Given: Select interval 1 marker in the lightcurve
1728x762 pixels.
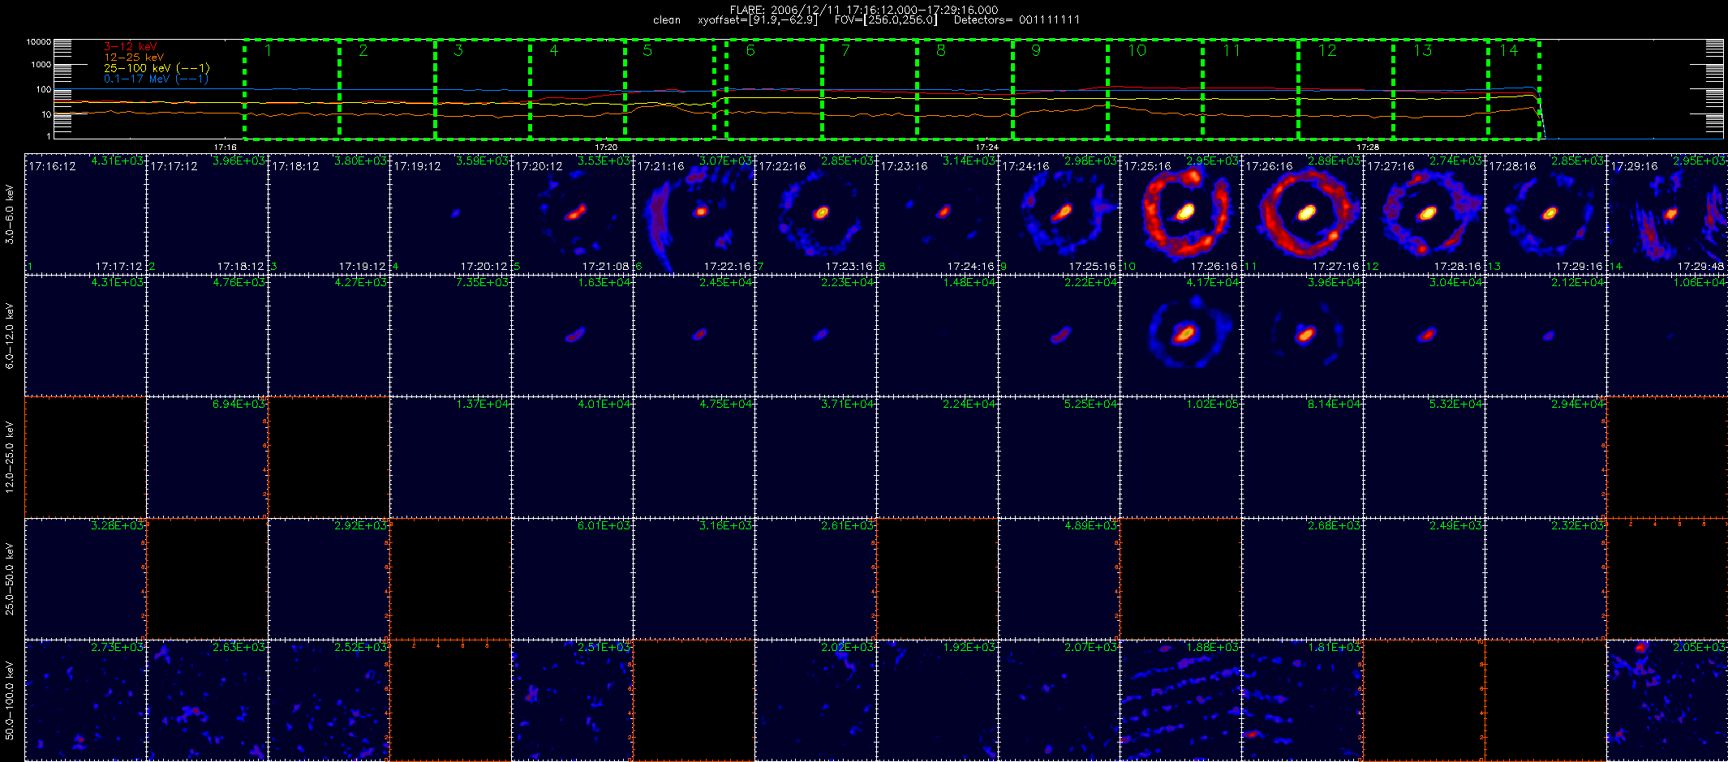Looking at the screenshot, I should point(269,50).
